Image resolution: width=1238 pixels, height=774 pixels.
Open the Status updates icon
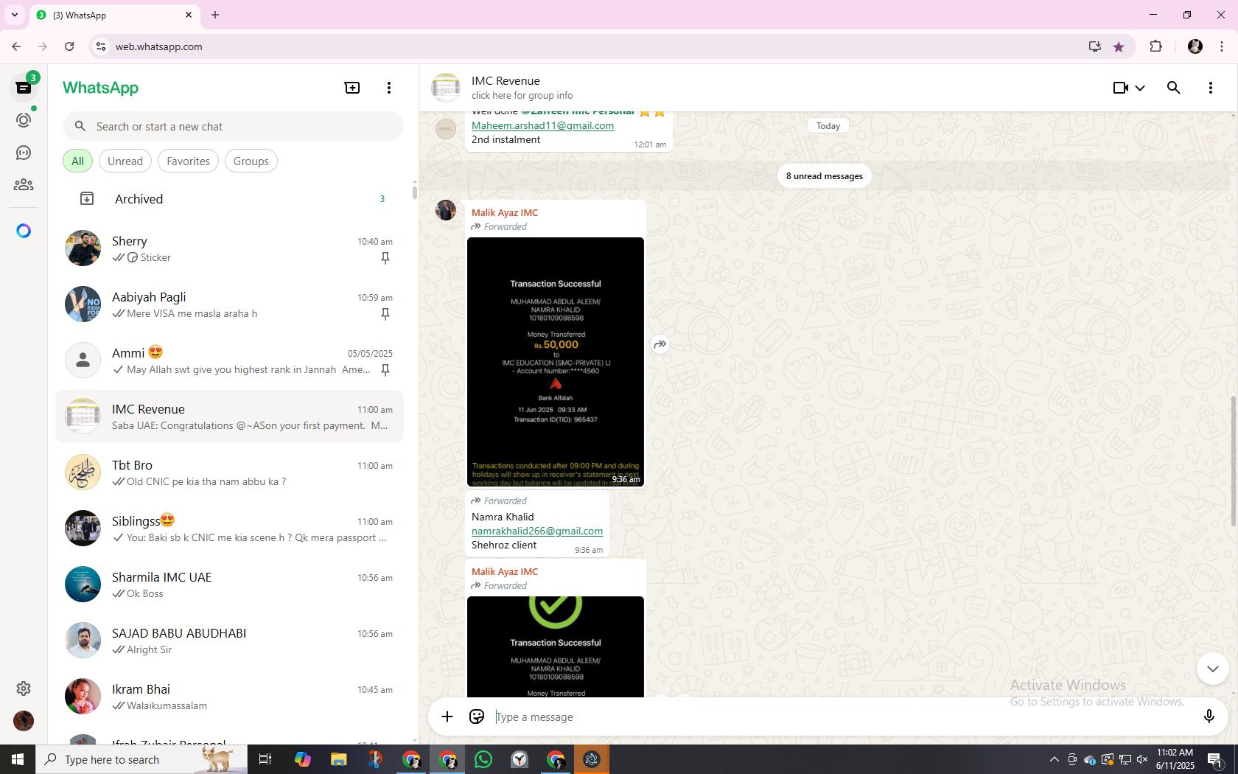point(24,120)
